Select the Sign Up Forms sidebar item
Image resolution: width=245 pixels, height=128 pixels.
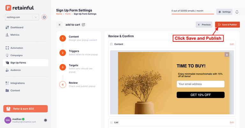click(x=18, y=63)
